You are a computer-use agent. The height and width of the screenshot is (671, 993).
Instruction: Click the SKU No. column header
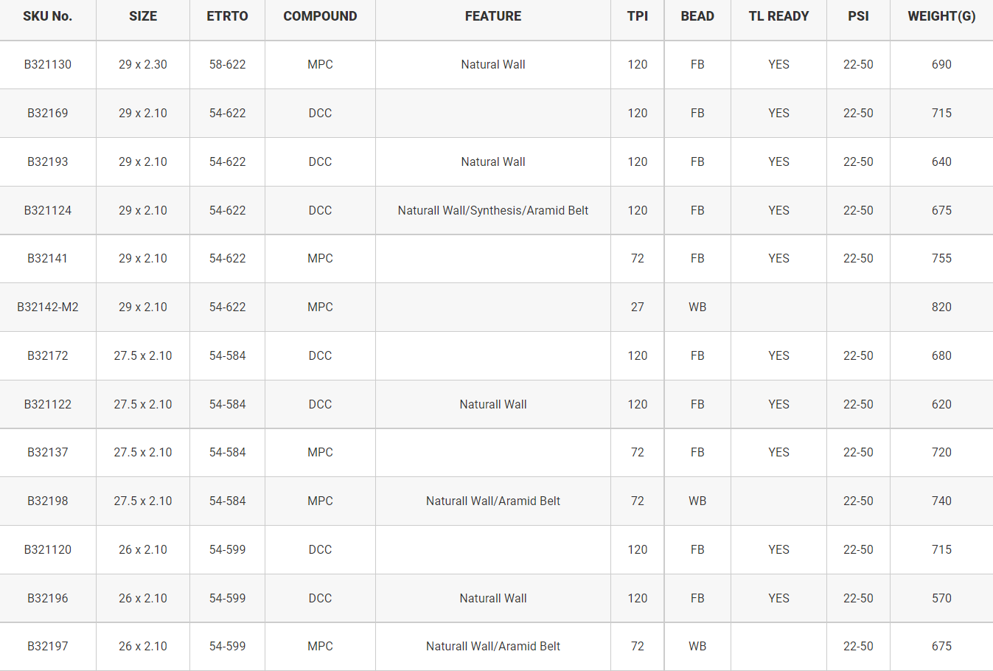pyautogui.click(x=47, y=16)
